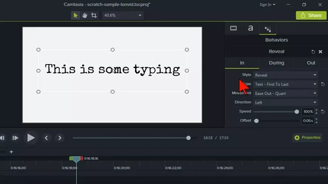Choose the Crop tool
Viewport: 328px width, 184px height.
click(x=94, y=15)
